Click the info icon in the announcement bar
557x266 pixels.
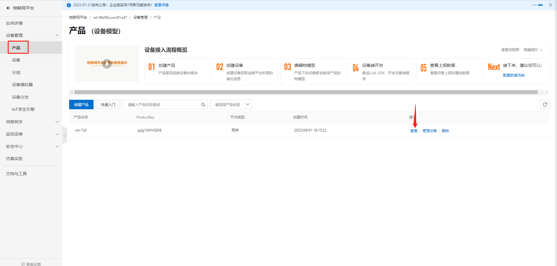click(69, 5)
